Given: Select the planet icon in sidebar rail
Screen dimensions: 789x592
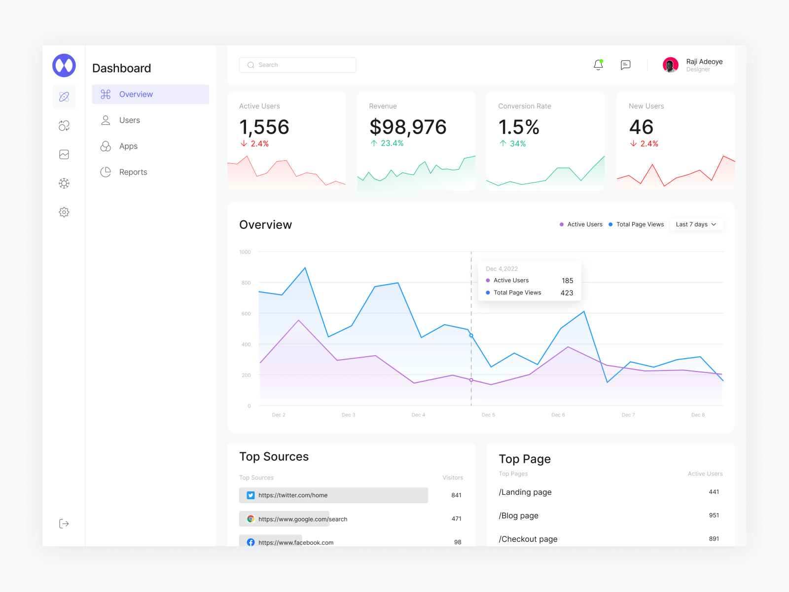Looking at the screenshot, I should (x=64, y=97).
